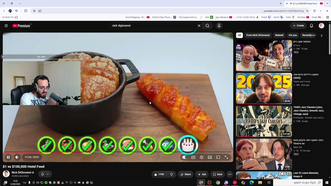Go to YouTube Premium home logo

pos(21,26)
